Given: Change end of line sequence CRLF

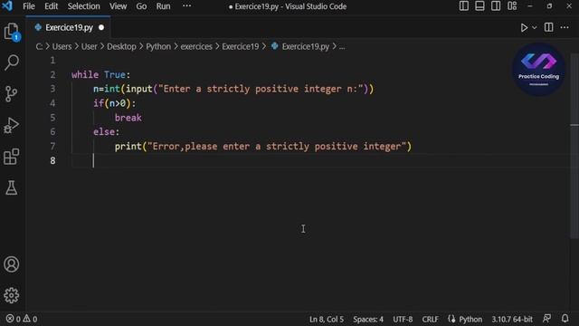Looking at the screenshot, I should tap(431, 319).
